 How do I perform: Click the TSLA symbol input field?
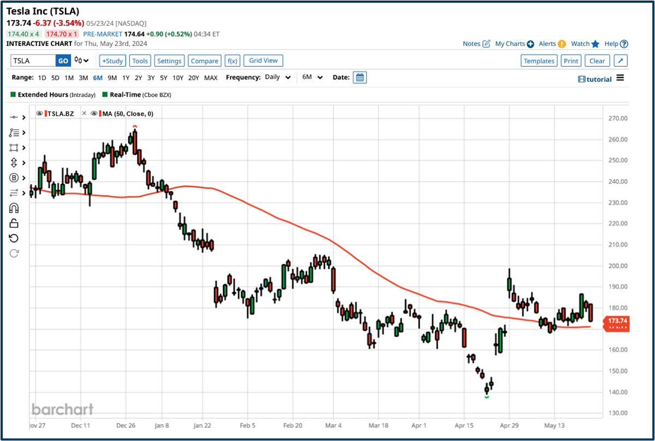33,61
